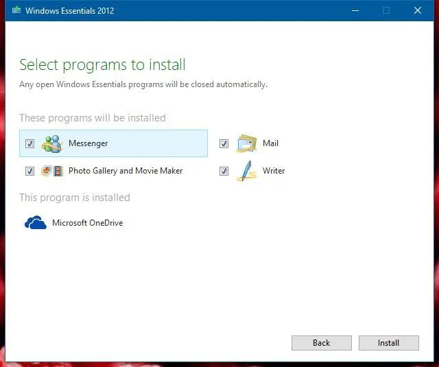Click the These programs will be installed text
This screenshot has width=439, height=367.
(x=93, y=118)
